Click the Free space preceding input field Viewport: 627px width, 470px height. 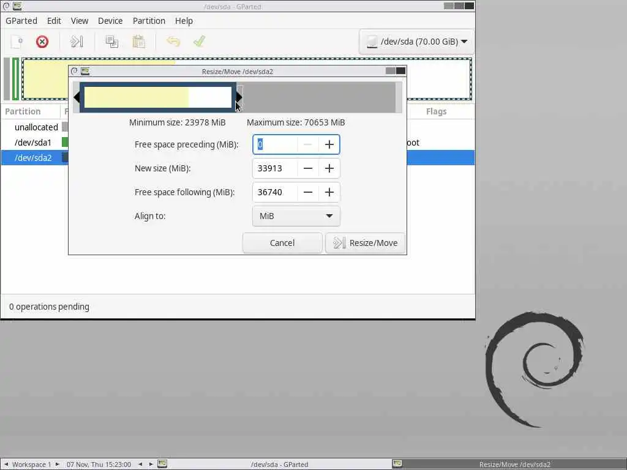(275, 144)
